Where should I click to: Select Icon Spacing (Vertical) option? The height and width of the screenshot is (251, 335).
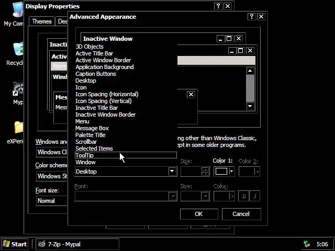pyautogui.click(x=126, y=101)
